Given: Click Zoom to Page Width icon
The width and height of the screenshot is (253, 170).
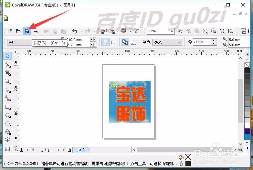Looking at the screenshot, I should pos(222,31).
